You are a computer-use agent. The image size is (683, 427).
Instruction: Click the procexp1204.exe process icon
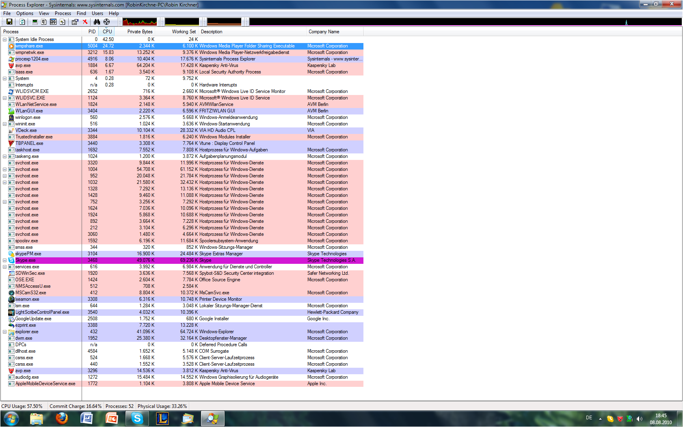[11, 59]
